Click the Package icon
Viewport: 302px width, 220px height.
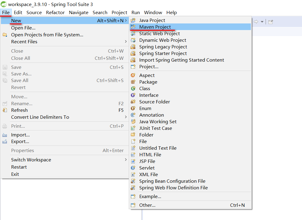point(133,82)
